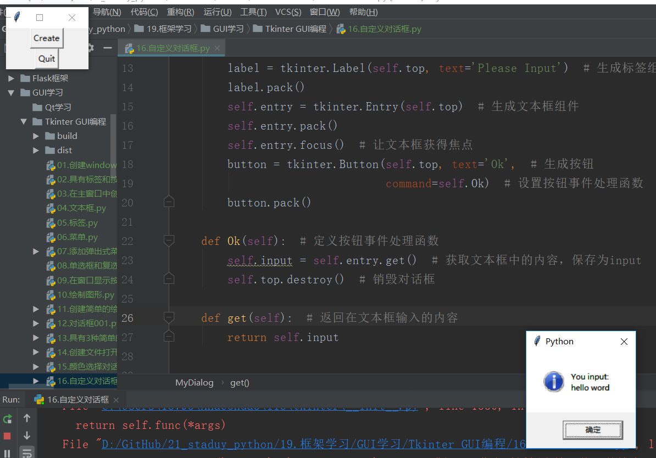Click the blue info icon in Python dialog
Viewport: 656px width, 458px height.
click(x=553, y=382)
